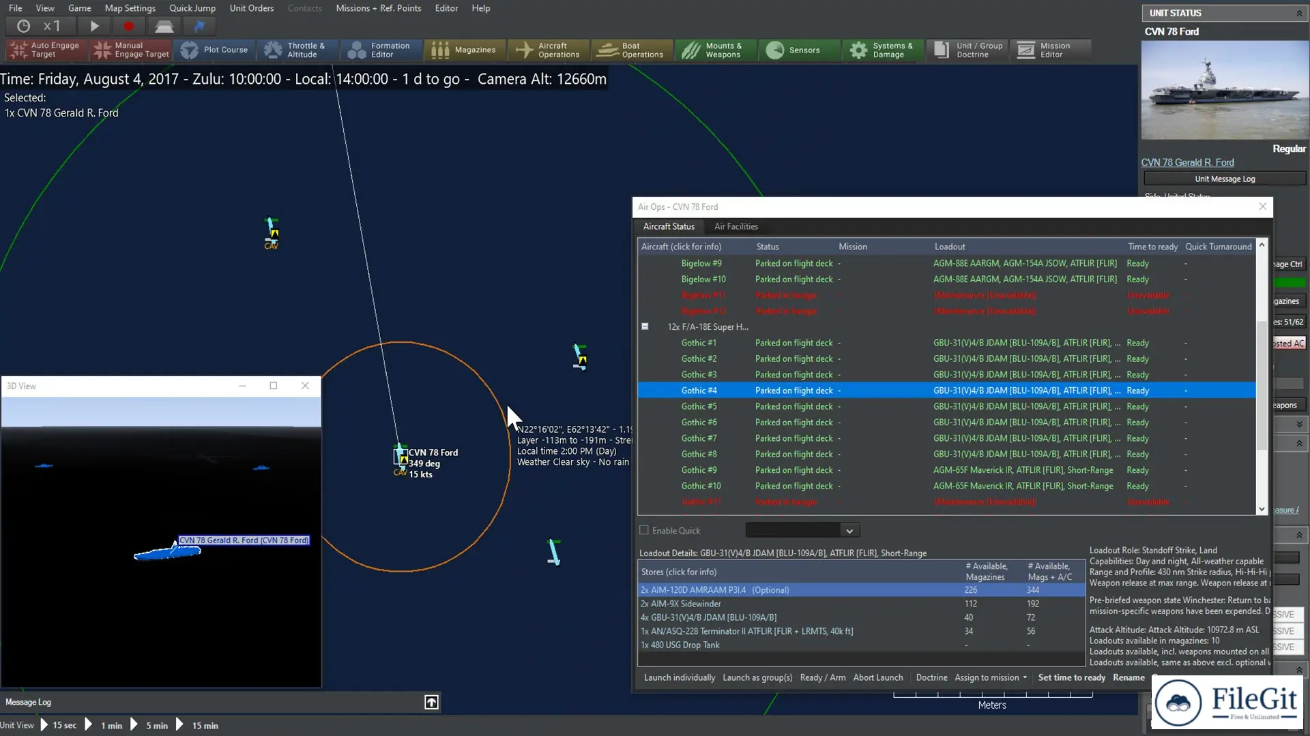The width and height of the screenshot is (1310, 736).
Task: Collapse the UNIT STATUS panel
Action: click(1299, 13)
